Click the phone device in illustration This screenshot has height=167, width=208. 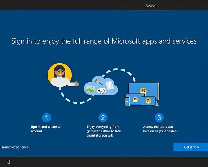click(127, 101)
